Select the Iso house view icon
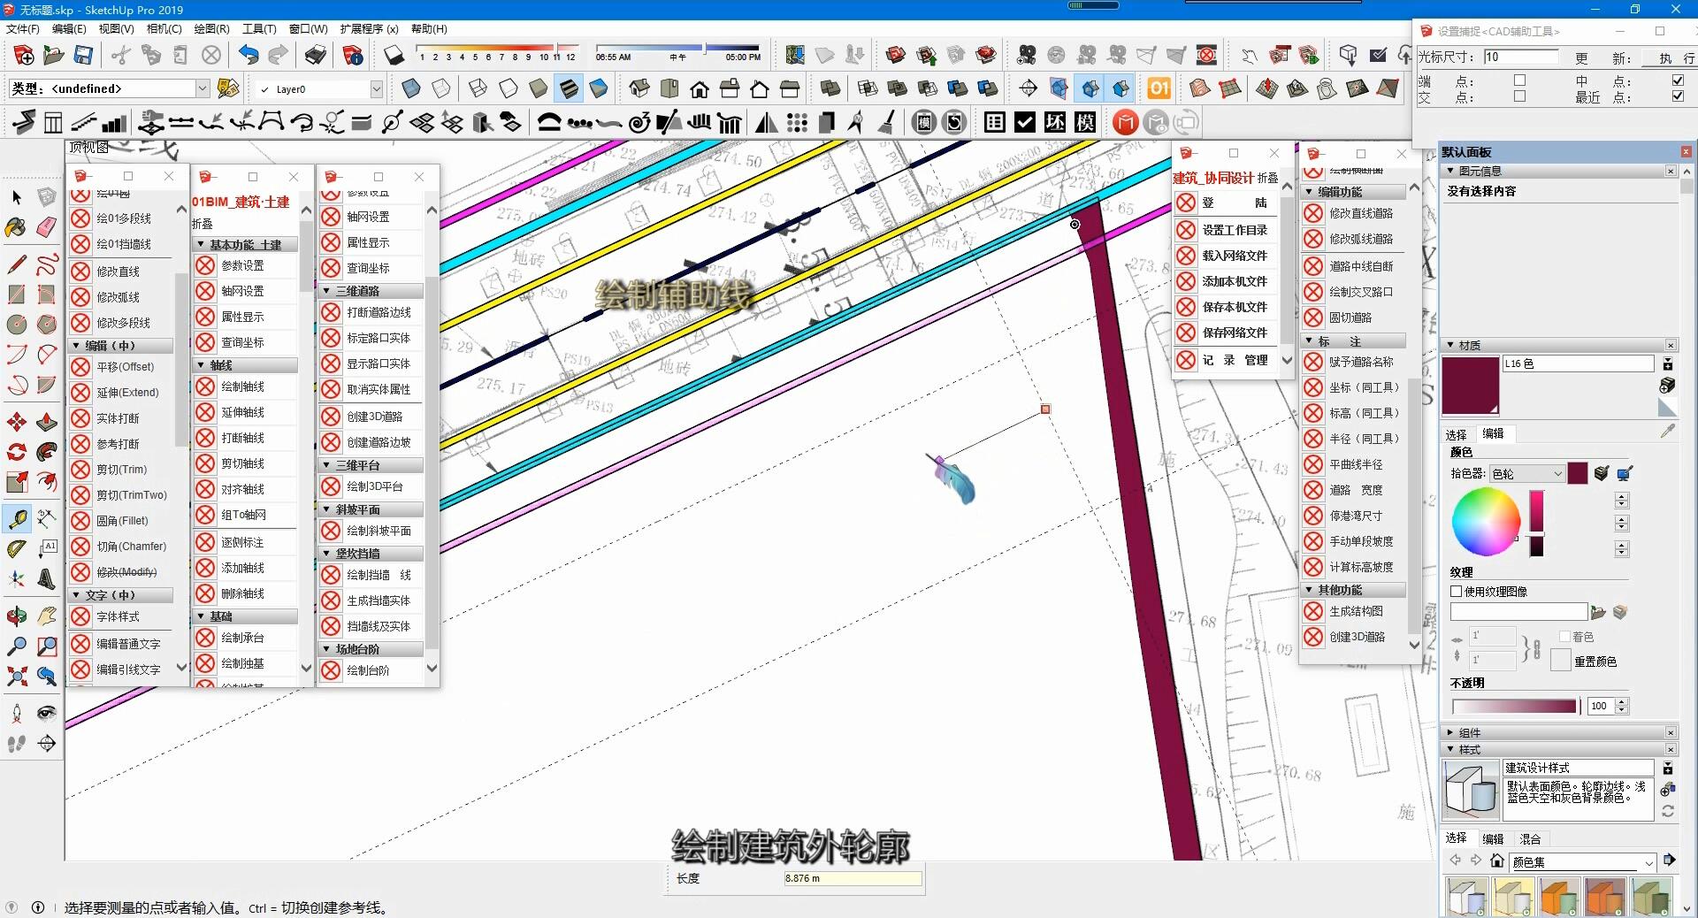Image resolution: width=1698 pixels, height=918 pixels. click(639, 88)
